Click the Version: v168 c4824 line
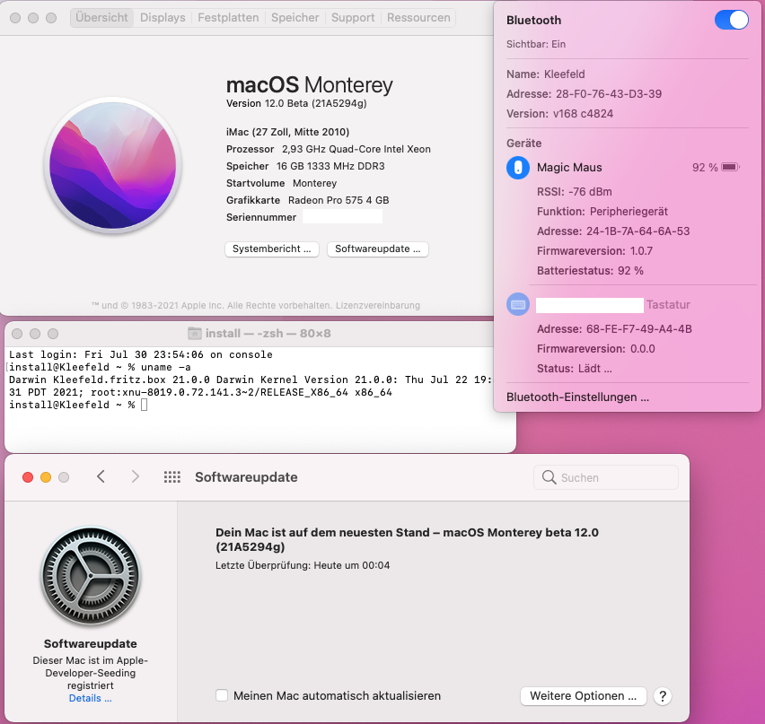Image resolution: width=765 pixels, height=724 pixels. (x=559, y=114)
